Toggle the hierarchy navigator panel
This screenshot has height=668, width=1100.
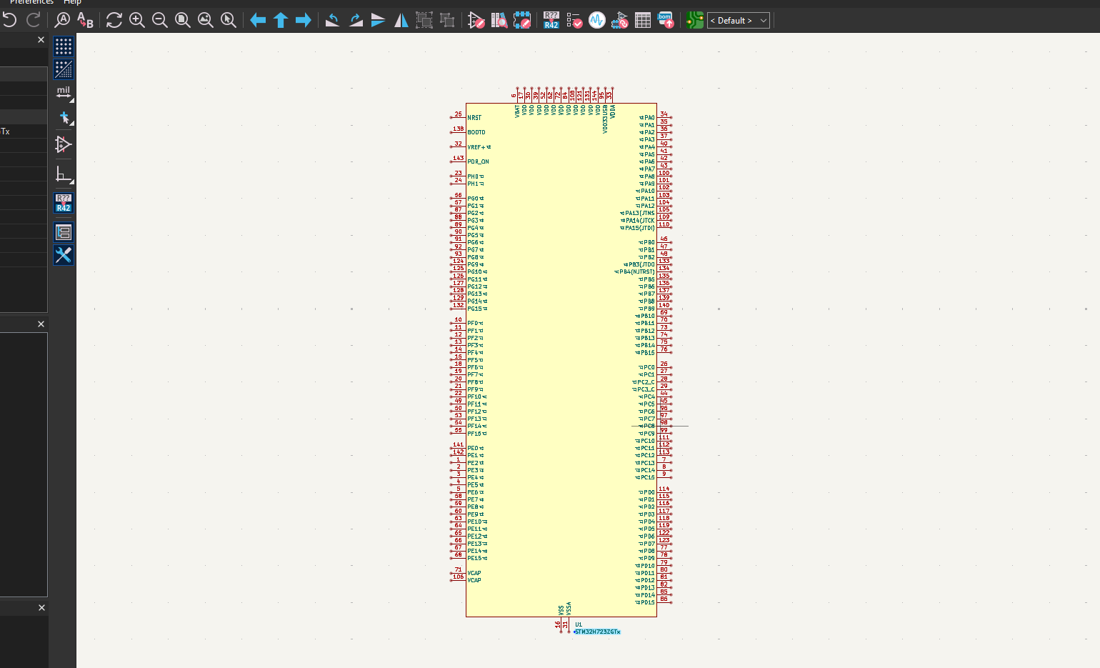coord(64,232)
